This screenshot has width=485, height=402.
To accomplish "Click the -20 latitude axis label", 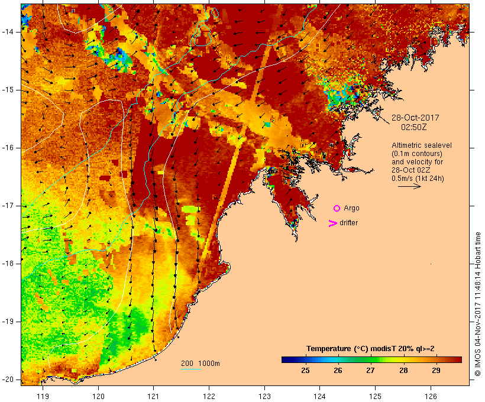I will click(x=8, y=380).
